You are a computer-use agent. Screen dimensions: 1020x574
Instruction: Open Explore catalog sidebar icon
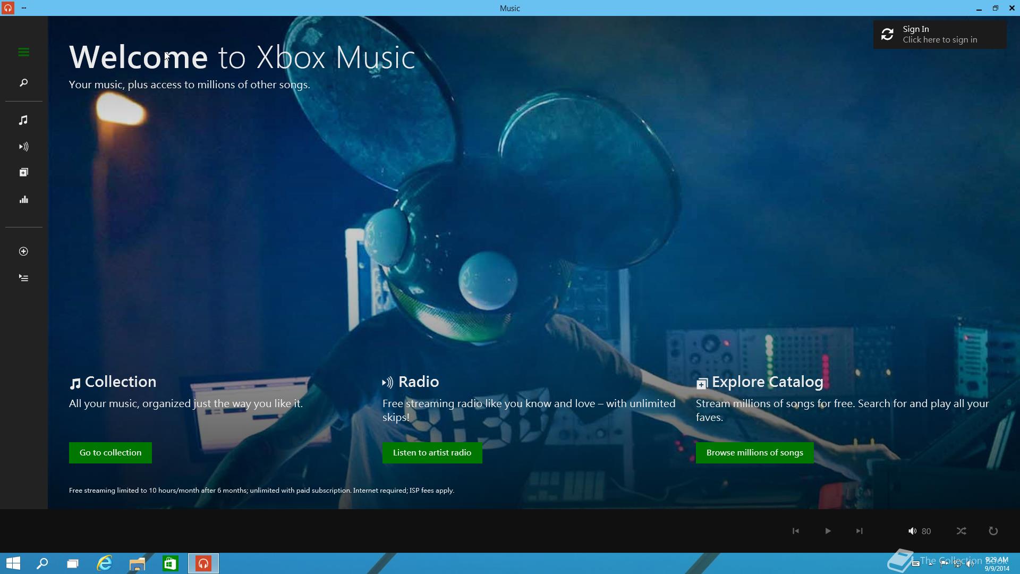(23, 172)
